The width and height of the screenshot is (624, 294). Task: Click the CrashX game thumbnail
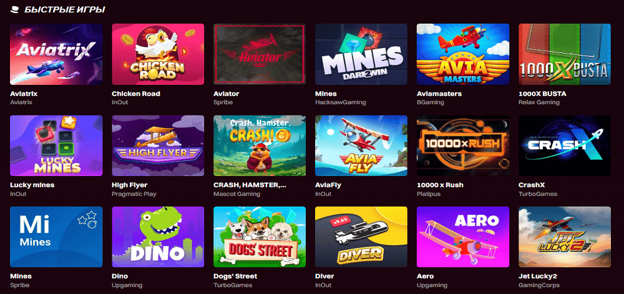(x=565, y=145)
